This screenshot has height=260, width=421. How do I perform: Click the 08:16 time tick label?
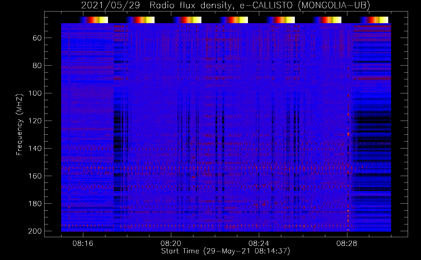(83, 244)
